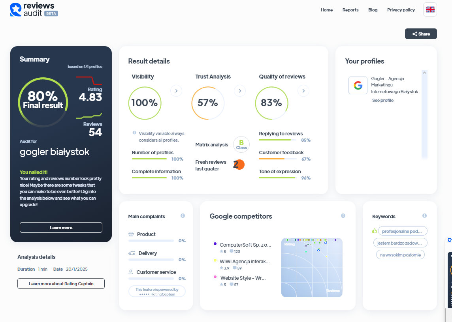Click the Main complaints info icon
Viewport: 452px width, 322px height.
coord(183,216)
